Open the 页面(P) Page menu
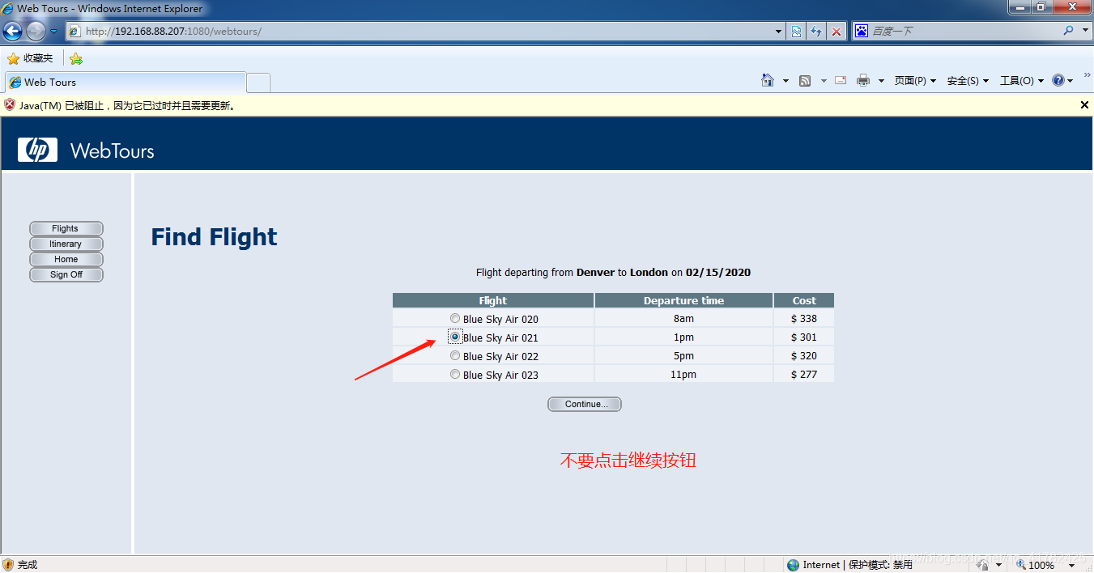The width and height of the screenshot is (1094, 573). click(915, 81)
